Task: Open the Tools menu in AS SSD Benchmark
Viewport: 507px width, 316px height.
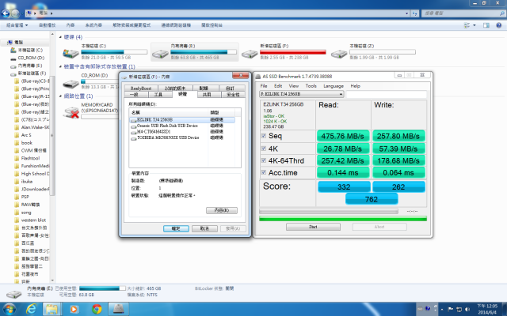Action: [x=311, y=86]
